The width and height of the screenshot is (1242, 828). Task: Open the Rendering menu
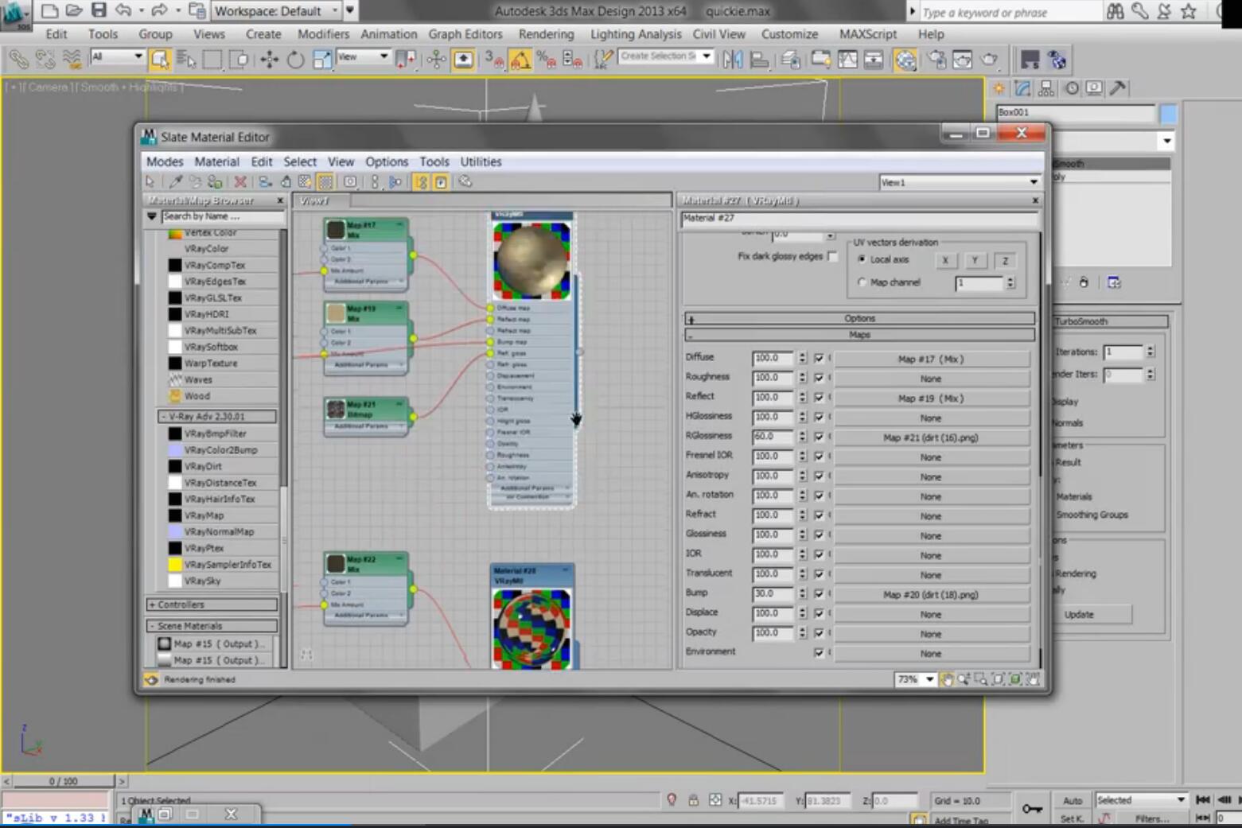pyautogui.click(x=546, y=34)
